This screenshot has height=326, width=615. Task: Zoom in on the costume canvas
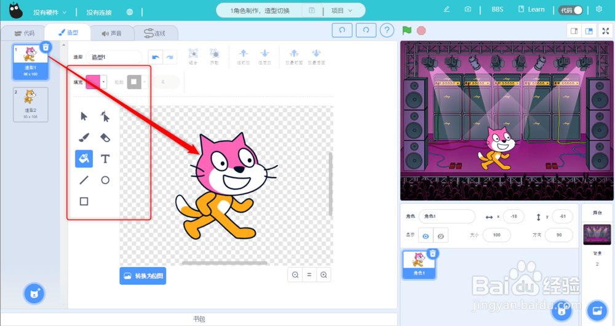tap(323, 275)
